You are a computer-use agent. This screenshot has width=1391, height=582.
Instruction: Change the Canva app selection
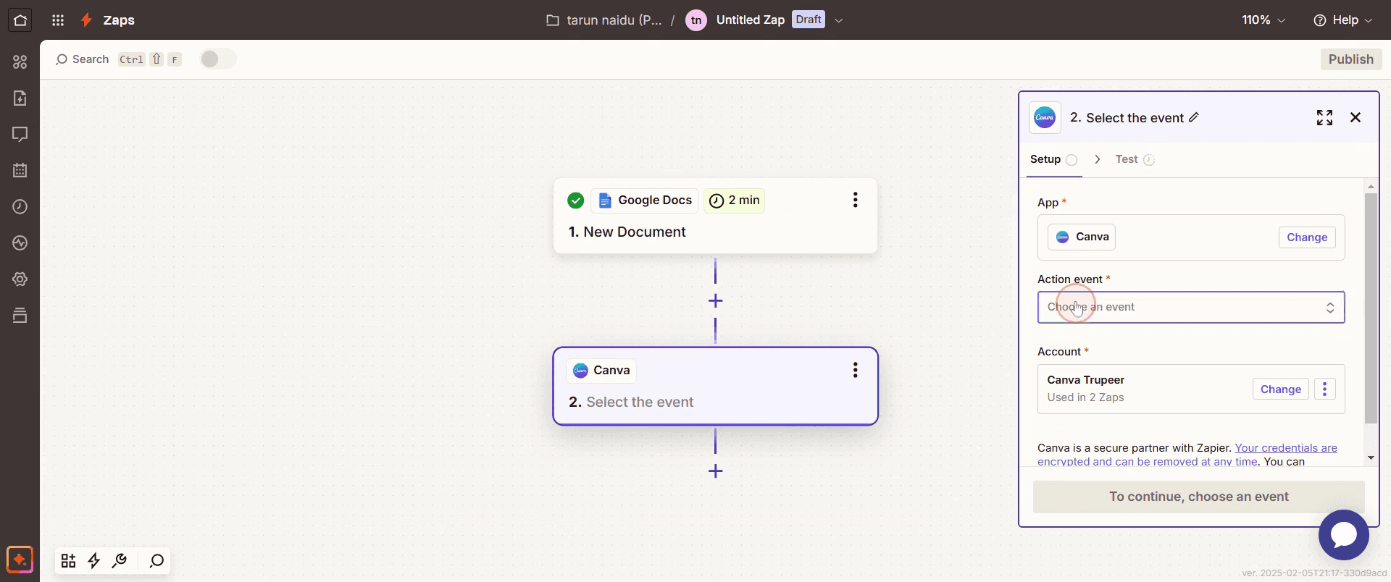[1306, 237]
